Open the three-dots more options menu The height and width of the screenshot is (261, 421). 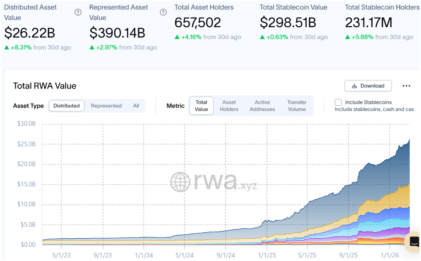coord(406,86)
